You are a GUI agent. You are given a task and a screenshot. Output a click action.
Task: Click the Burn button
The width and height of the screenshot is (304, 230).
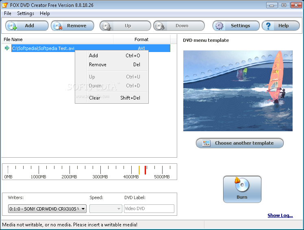pos(242,189)
